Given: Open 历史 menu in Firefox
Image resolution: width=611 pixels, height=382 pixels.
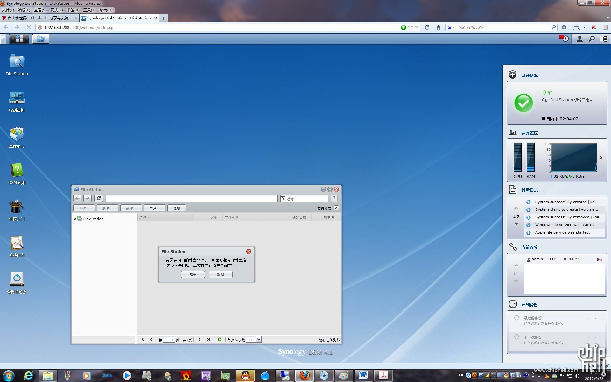Looking at the screenshot, I should click(57, 10).
